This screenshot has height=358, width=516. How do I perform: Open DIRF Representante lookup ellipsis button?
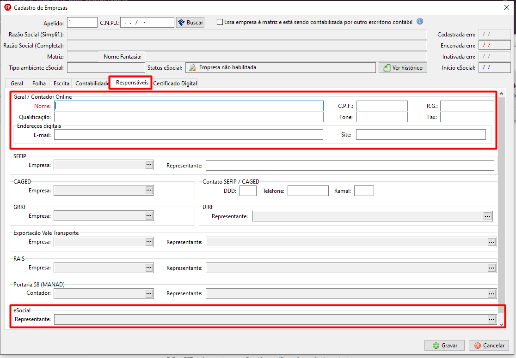[x=487, y=216]
